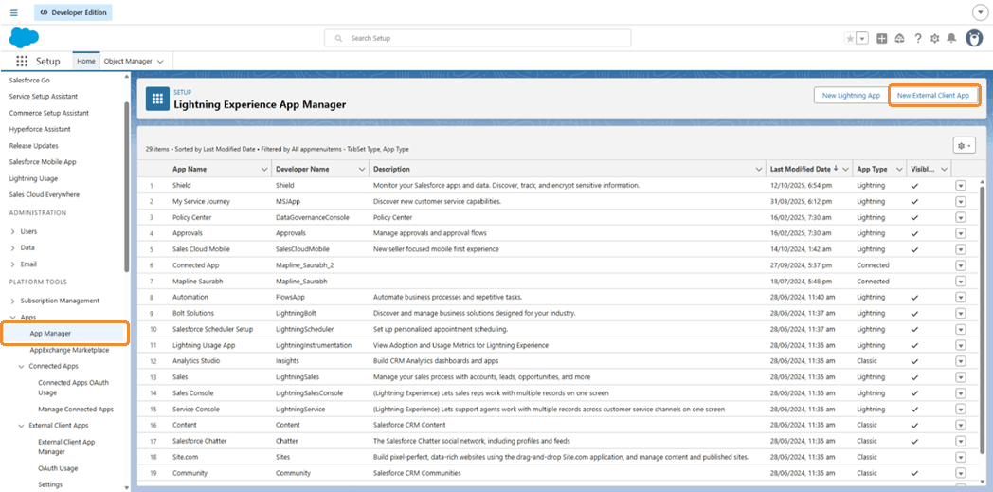The height and width of the screenshot is (492, 993).
Task: Focus the Search Setup field
Action: pos(478,38)
